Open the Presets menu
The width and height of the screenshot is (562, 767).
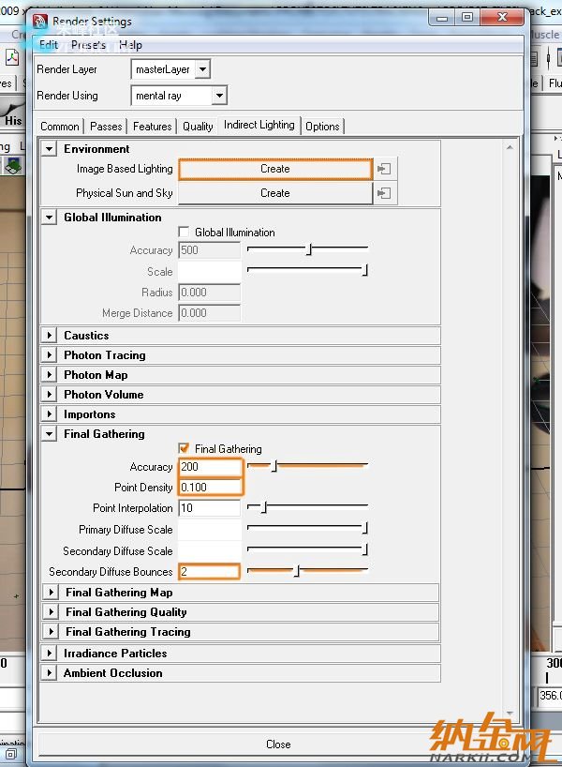[x=90, y=45]
